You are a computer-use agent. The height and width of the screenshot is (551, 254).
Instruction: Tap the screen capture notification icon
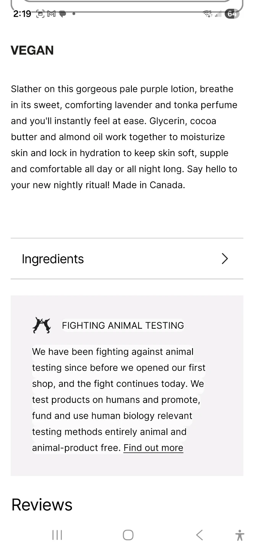(40, 14)
